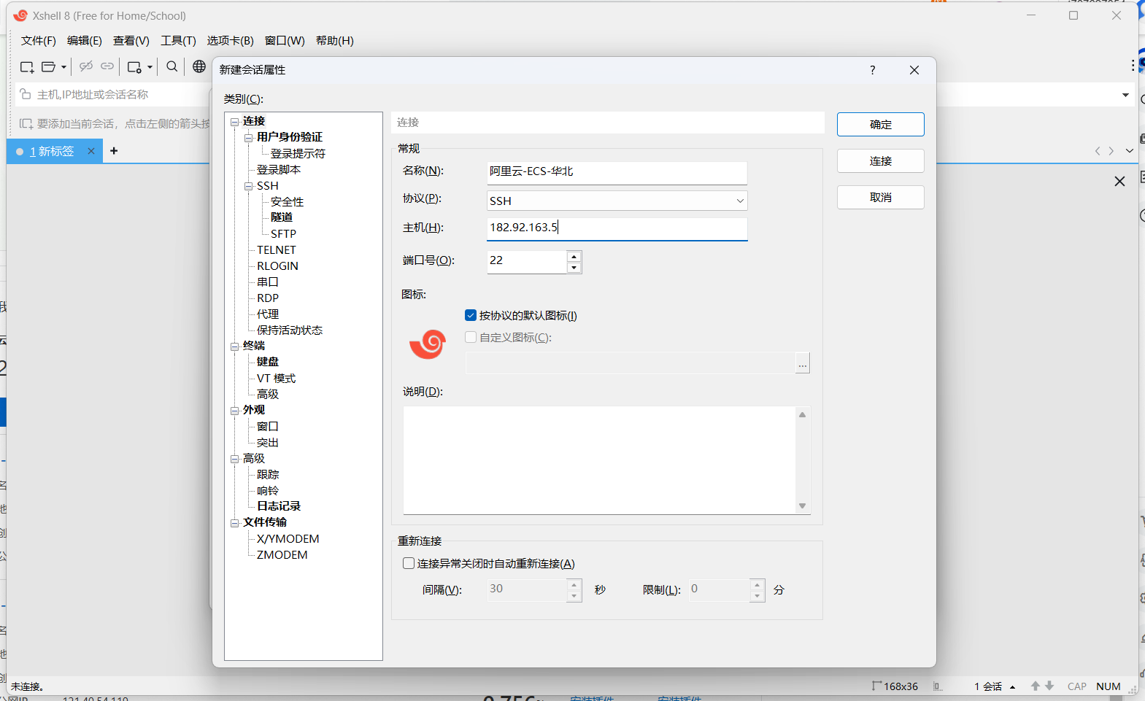This screenshot has height=701, width=1145.
Task: Click the add-session icon in the hint bar
Action: [26, 123]
